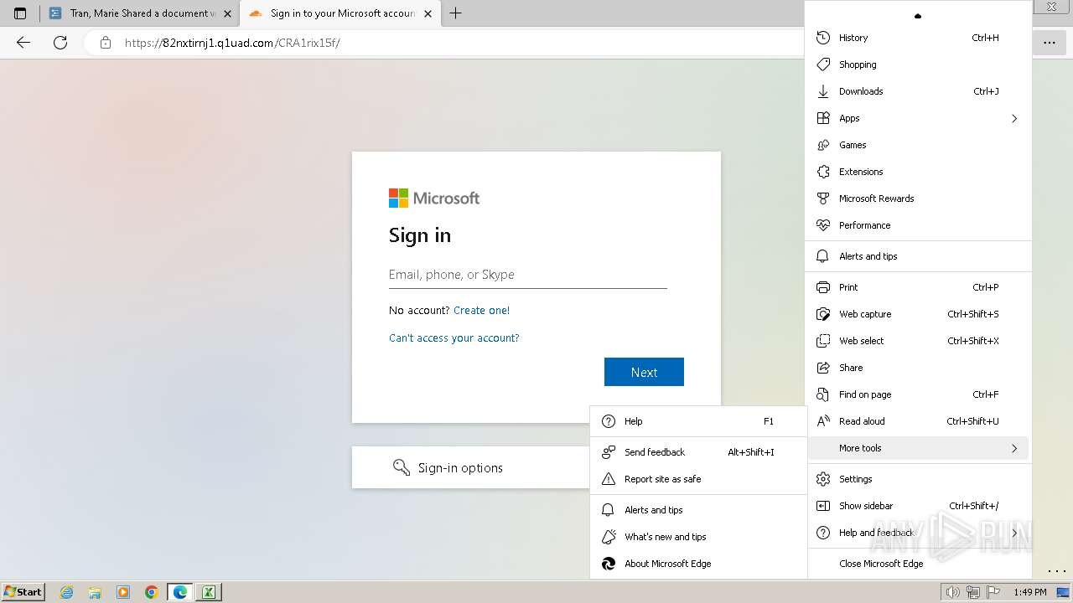Close the Microsoft sign-in tab
1073x603 pixels.
pyautogui.click(x=428, y=13)
